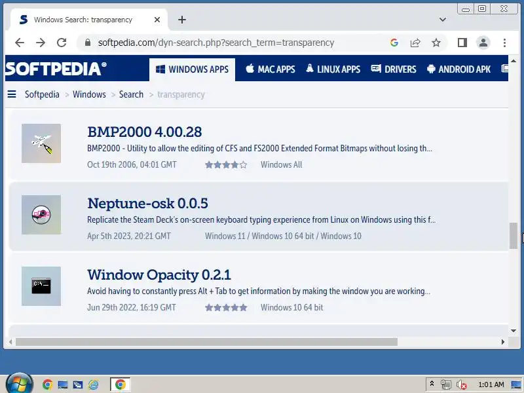This screenshot has width=524, height=393.
Task: Click BMP2000 airplane thumbnail
Action: (41, 143)
